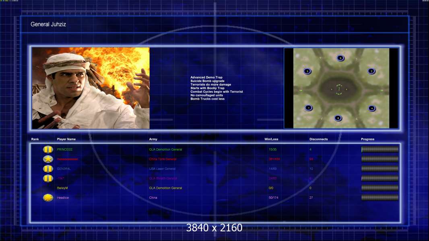Click the General Juhziz title text

pyautogui.click(x=48, y=24)
